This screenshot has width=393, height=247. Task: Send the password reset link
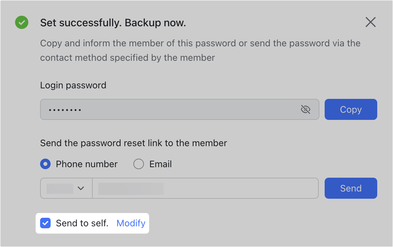[x=351, y=188]
